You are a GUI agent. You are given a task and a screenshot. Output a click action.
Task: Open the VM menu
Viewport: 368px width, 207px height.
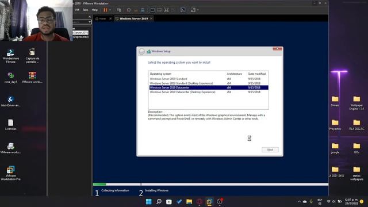click(x=77, y=10)
